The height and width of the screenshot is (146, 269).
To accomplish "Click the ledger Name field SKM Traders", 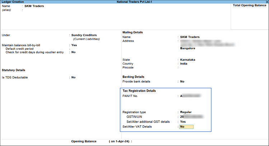I will click(34, 6).
